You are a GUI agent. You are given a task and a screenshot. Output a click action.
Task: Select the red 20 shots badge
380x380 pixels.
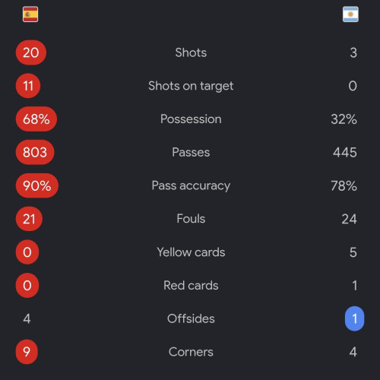[x=31, y=52]
